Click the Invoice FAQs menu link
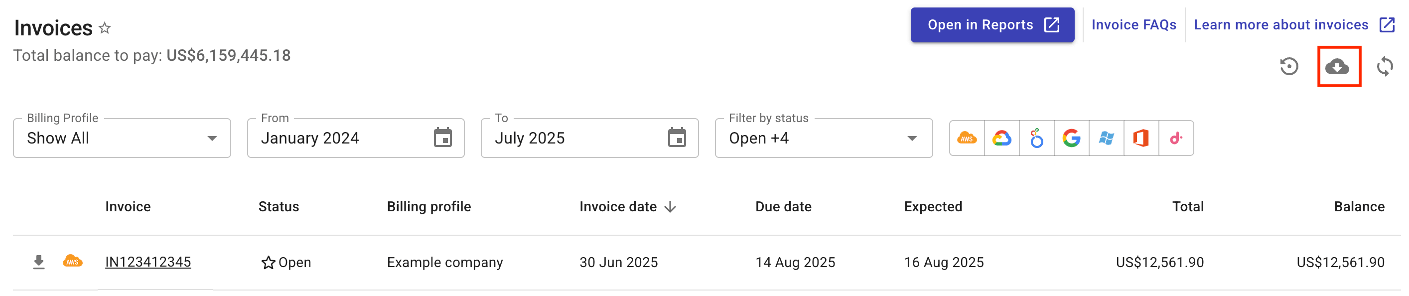 coord(1134,24)
